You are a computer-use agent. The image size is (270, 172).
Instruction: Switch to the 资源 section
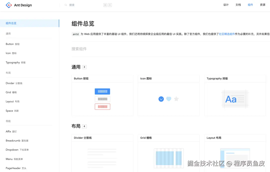pos(262,5)
